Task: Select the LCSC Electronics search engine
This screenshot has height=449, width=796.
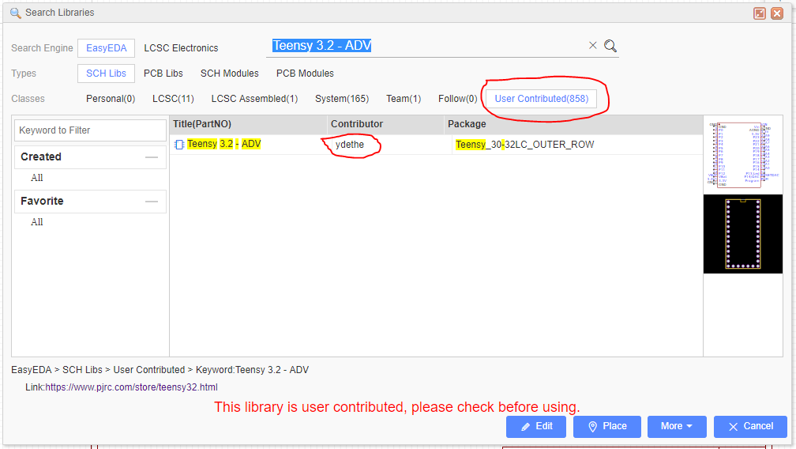Action: tap(181, 48)
